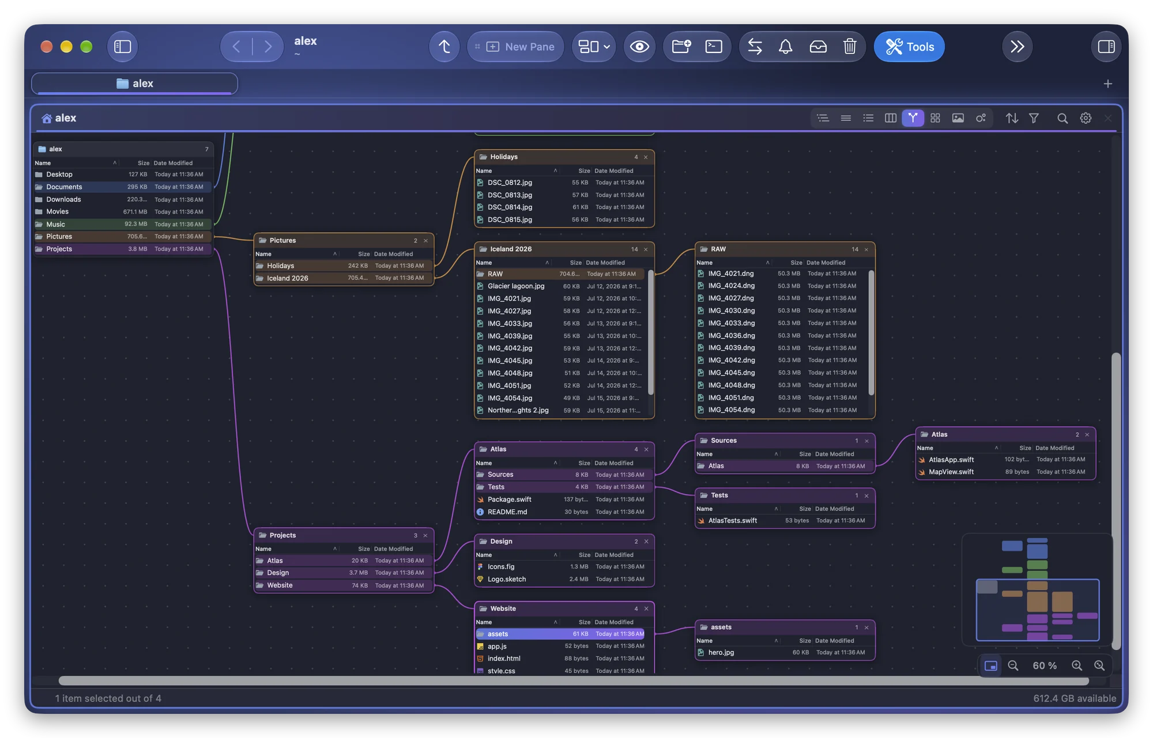Create a new folder

(x=681, y=47)
